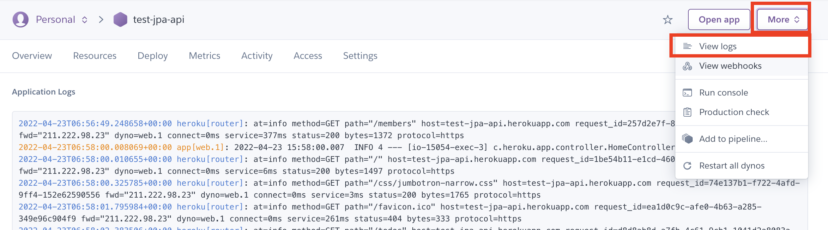Click the pipeline hexagon icon
The image size is (828, 230).
687,139
